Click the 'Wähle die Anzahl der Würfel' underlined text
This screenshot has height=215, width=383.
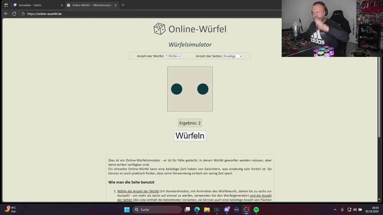point(138,191)
